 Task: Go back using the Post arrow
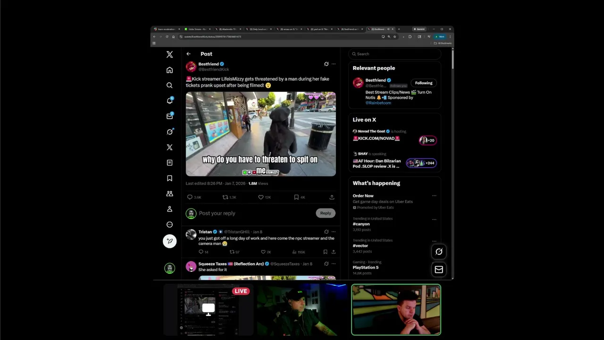pyautogui.click(x=188, y=54)
